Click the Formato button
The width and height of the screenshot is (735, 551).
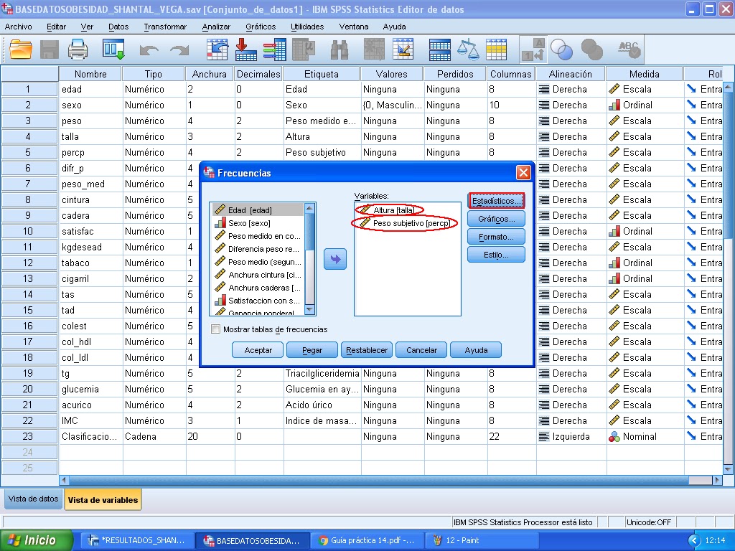496,237
